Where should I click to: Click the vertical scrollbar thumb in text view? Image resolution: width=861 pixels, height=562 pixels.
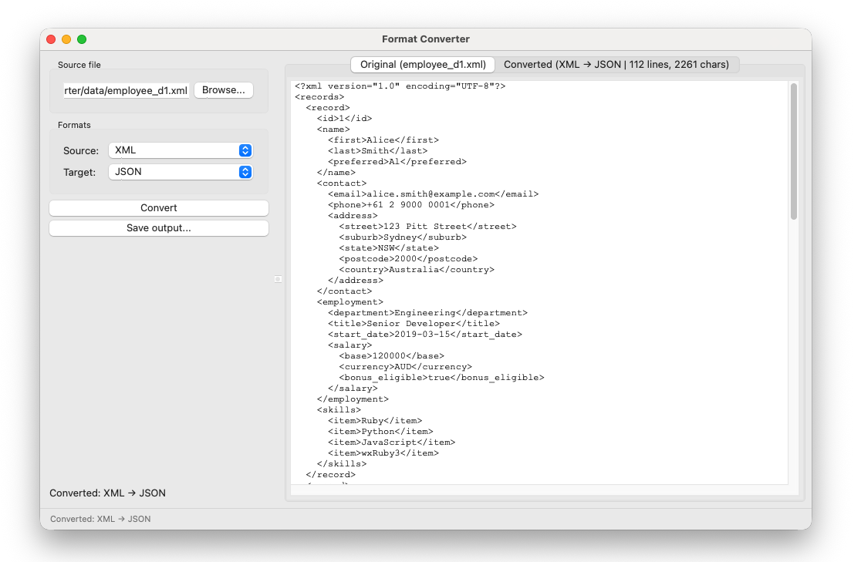[793, 150]
